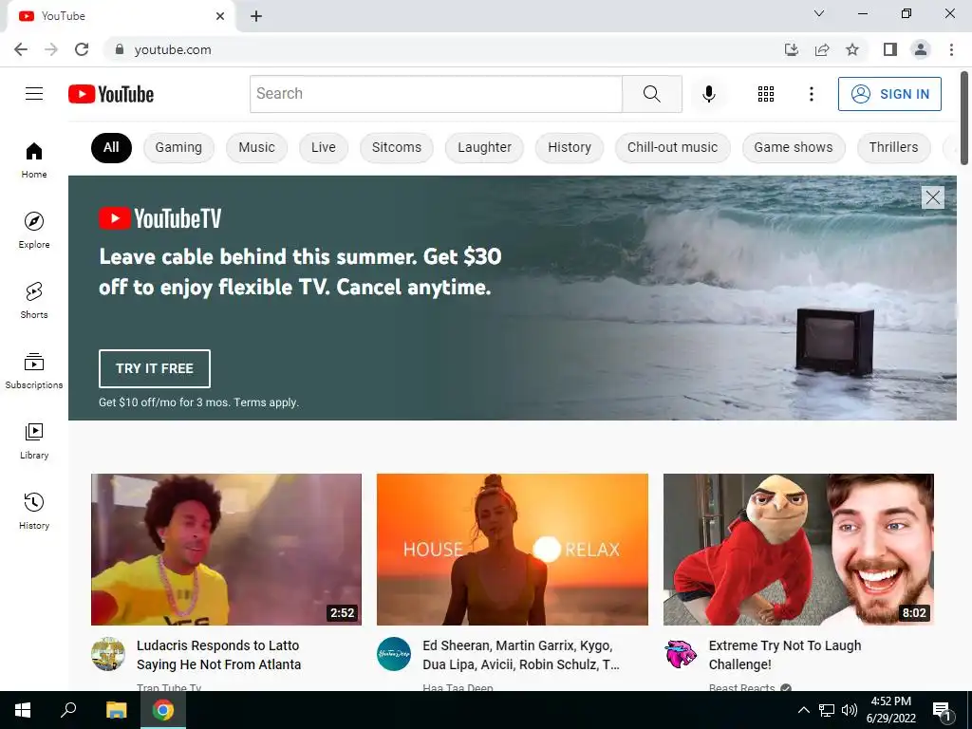Click Get $10 off terms text
Viewport: 972px width, 729px height.
198,402
